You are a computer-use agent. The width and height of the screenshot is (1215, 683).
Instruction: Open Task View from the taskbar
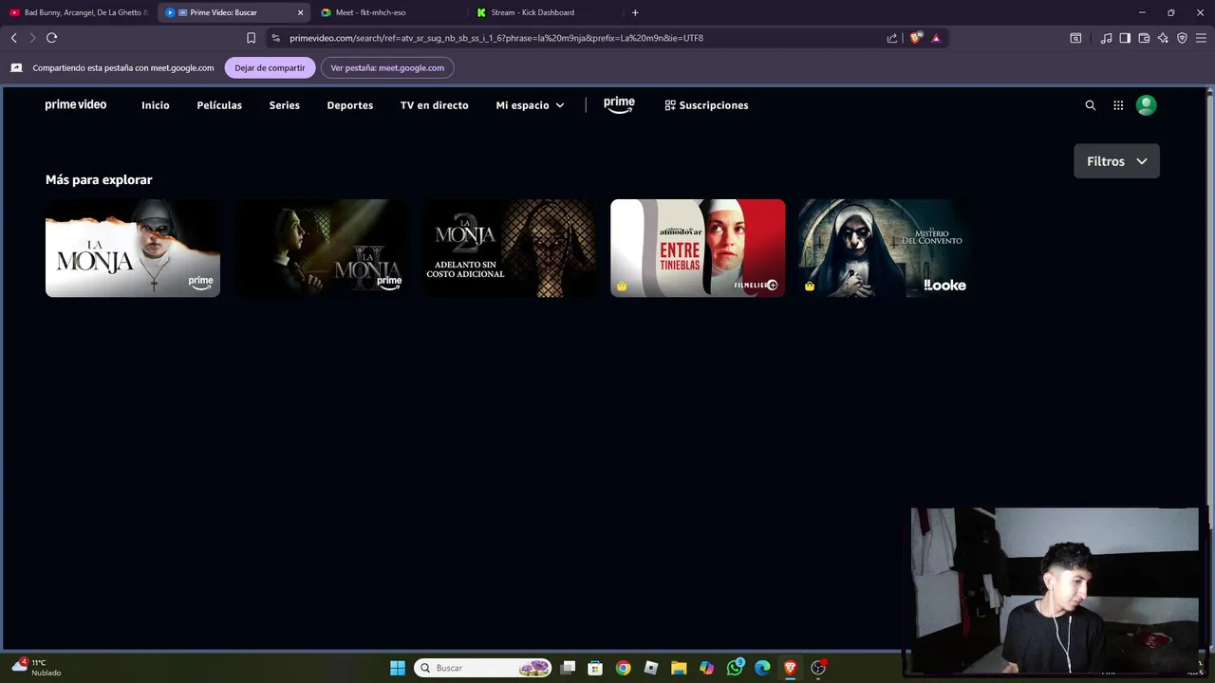click(568, 668)
